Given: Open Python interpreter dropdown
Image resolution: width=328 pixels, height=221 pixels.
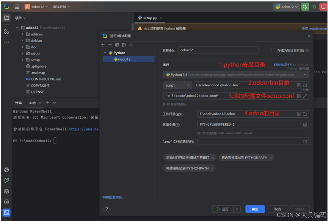Looking at the screenshot, I should (x=236, y=75).
